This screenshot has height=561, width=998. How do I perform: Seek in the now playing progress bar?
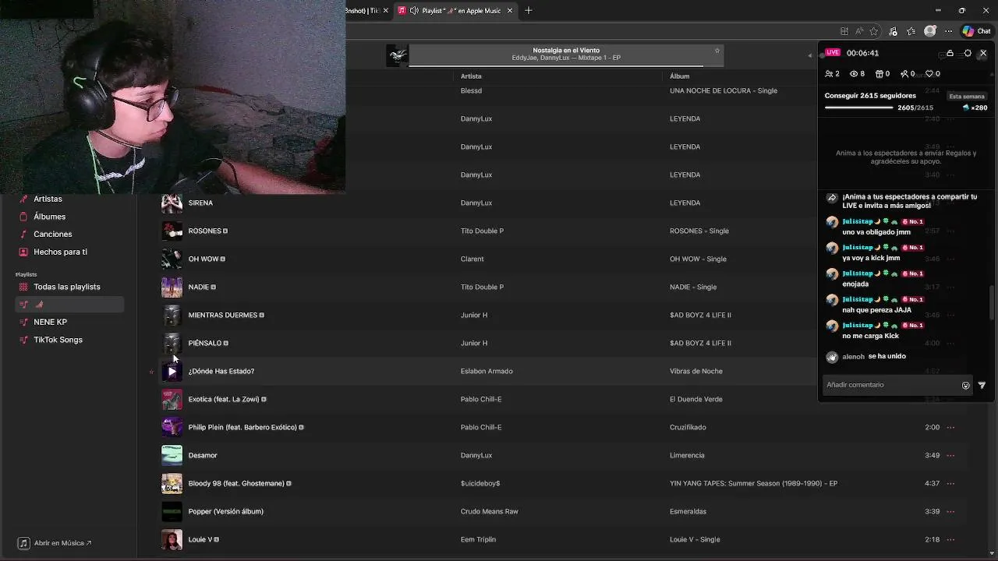(x=566, y=65)
